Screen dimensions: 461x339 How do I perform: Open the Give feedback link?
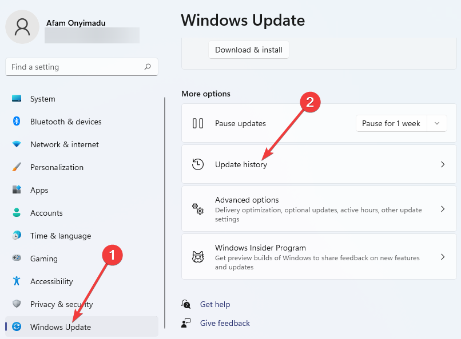point(225,323)
